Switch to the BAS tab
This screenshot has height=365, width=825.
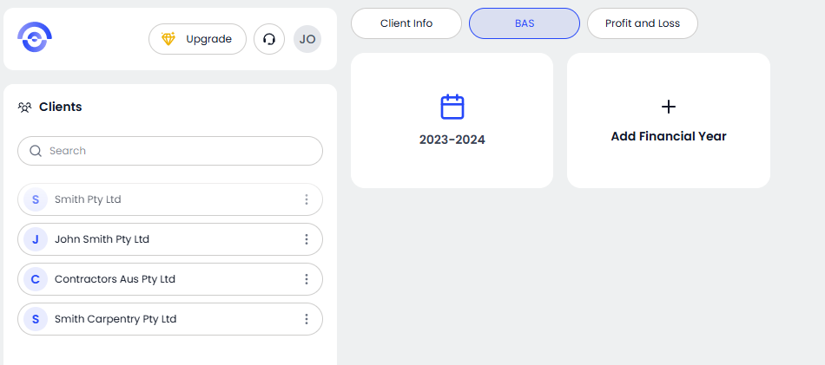(x=525, y=23)
